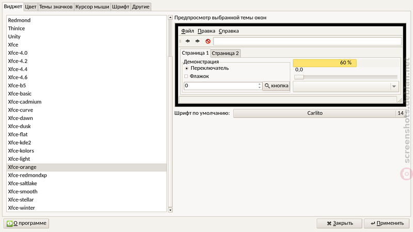
Task: Select the Xfce-curve theme
Action: (x=87, y=110)
